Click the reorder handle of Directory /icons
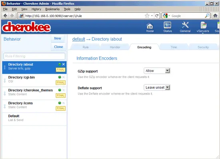The height and width of the screenshot is (159, 220). (5, 106)
